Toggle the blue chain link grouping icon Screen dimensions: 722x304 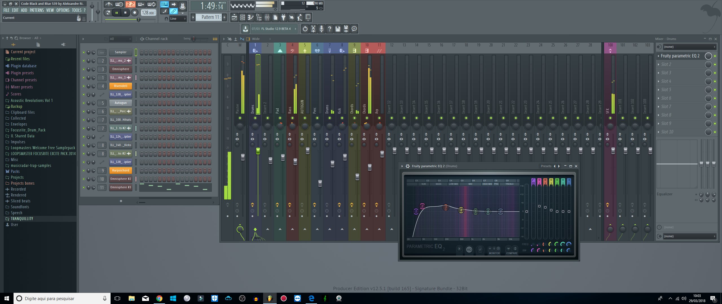[x=174, y=11]
